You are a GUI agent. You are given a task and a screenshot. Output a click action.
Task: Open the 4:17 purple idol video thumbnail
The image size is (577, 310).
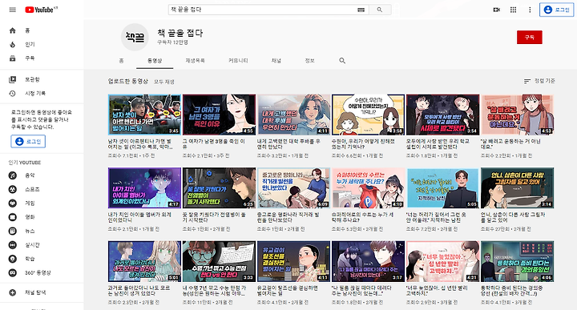click(x=144, y=188)
